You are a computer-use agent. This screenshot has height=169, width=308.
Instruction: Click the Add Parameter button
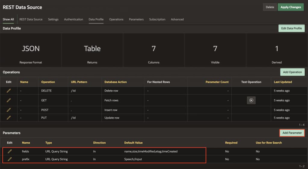pos(292,133)
